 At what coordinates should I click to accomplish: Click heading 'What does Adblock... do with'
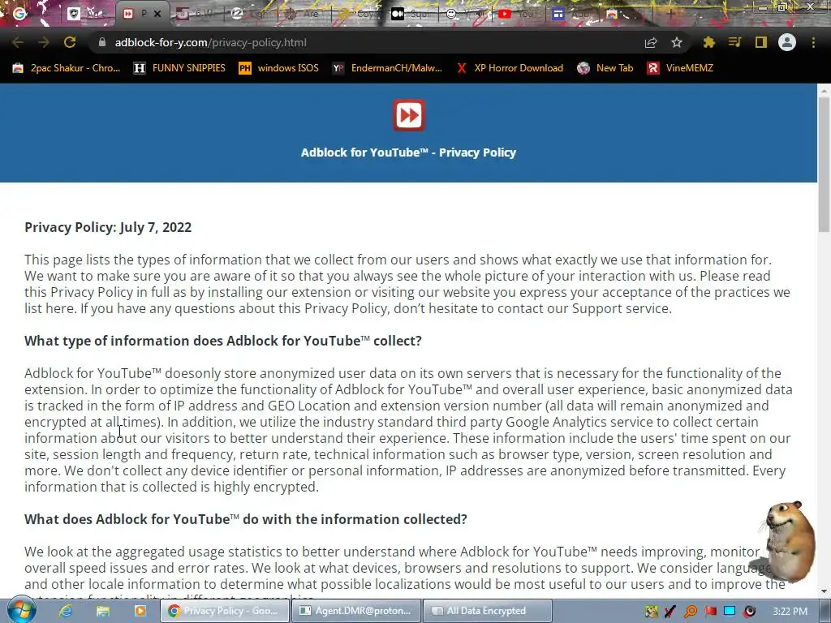tap(246, 519)
